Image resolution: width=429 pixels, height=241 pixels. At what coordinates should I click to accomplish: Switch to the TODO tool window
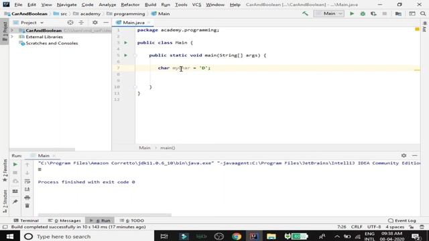132,220
